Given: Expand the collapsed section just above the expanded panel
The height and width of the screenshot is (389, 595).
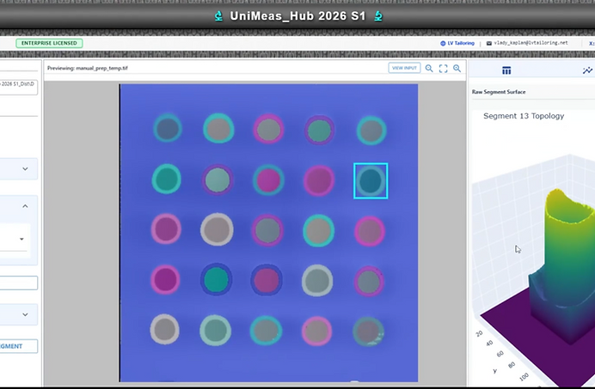Looking at the screenshot, I should [x=25, y=168].
